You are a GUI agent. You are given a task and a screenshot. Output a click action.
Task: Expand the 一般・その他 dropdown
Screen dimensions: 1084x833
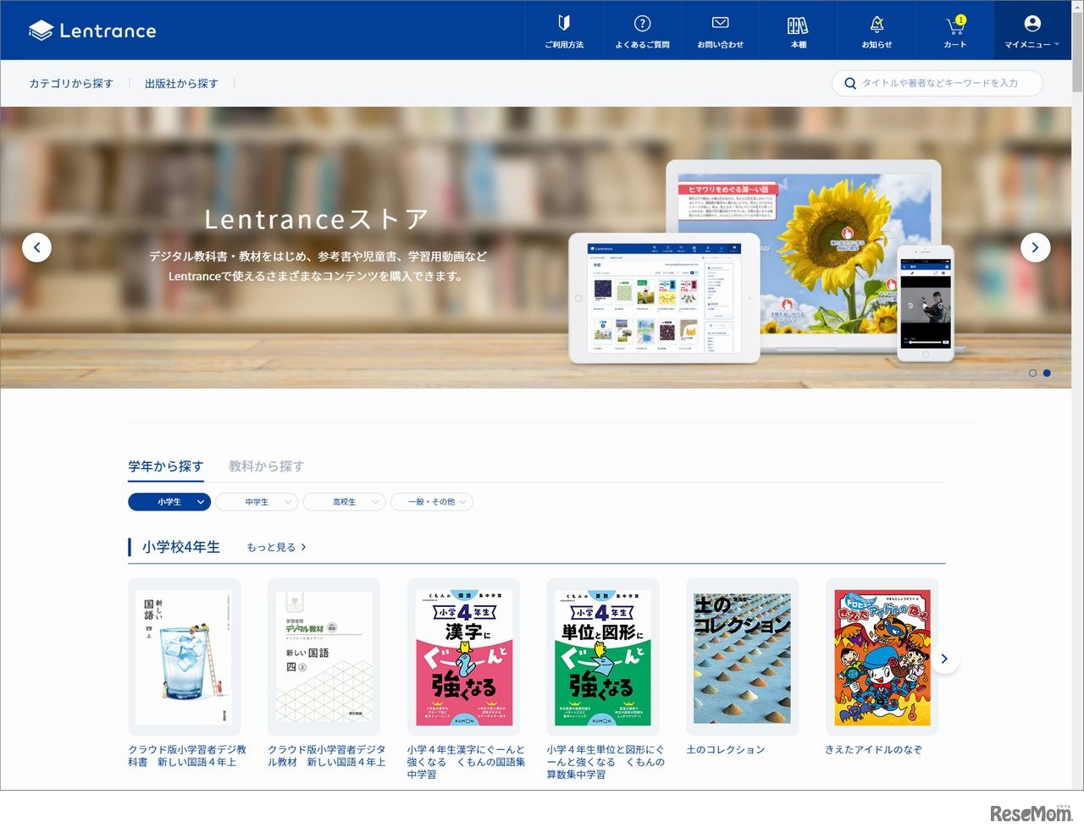(x=432, y=502)
